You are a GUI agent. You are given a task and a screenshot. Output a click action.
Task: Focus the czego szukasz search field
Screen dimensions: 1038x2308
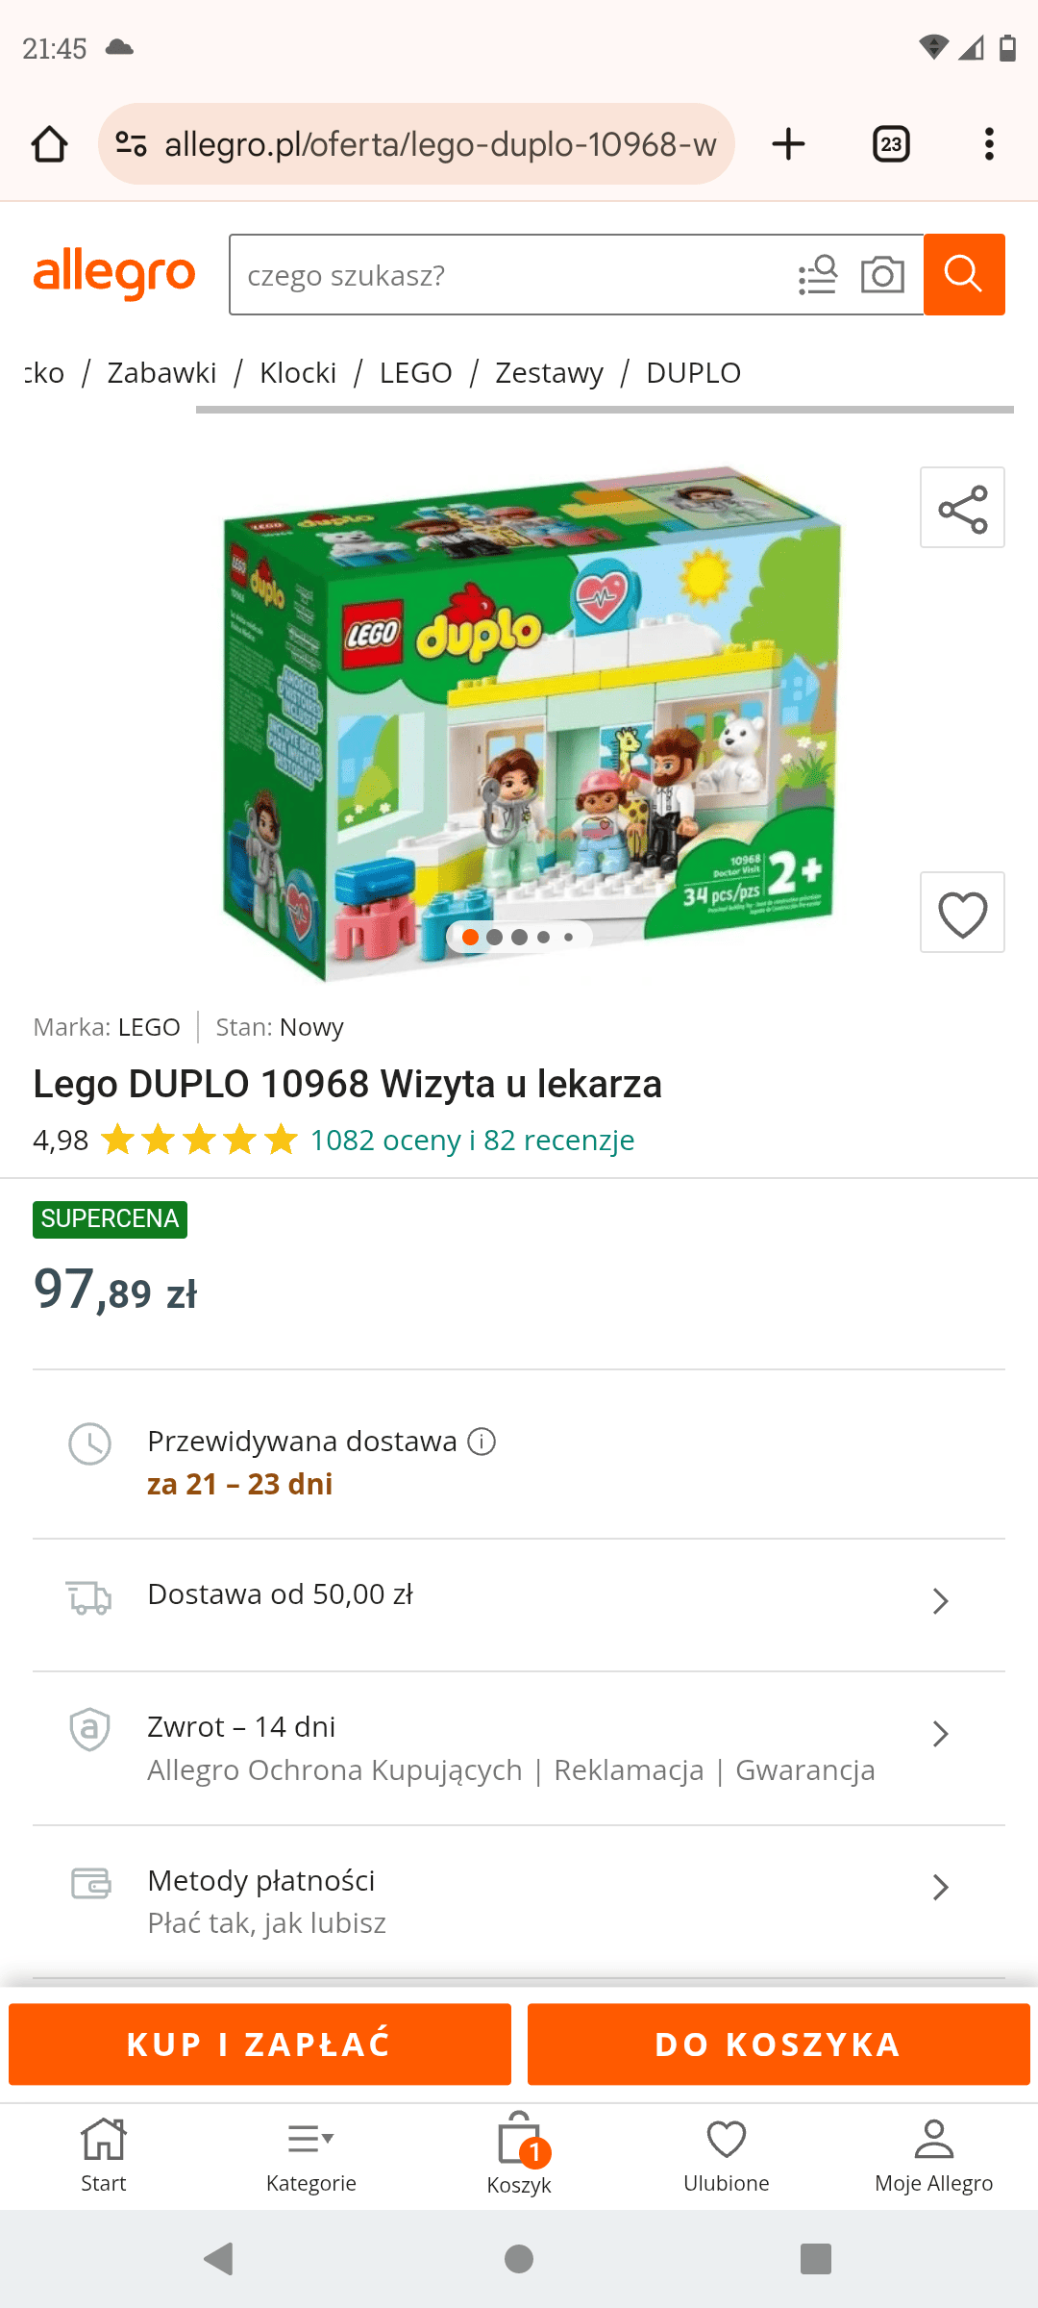[509, 275]
